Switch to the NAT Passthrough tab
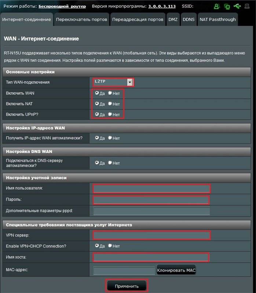 click(x=217, y=19)
